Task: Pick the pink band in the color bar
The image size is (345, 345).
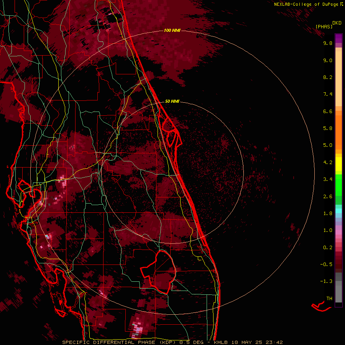Action: click(338, 232)
